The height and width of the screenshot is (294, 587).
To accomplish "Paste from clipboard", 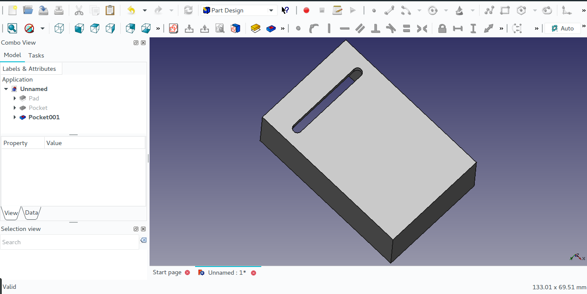I will pyautogui.click(x=110, y=10).
